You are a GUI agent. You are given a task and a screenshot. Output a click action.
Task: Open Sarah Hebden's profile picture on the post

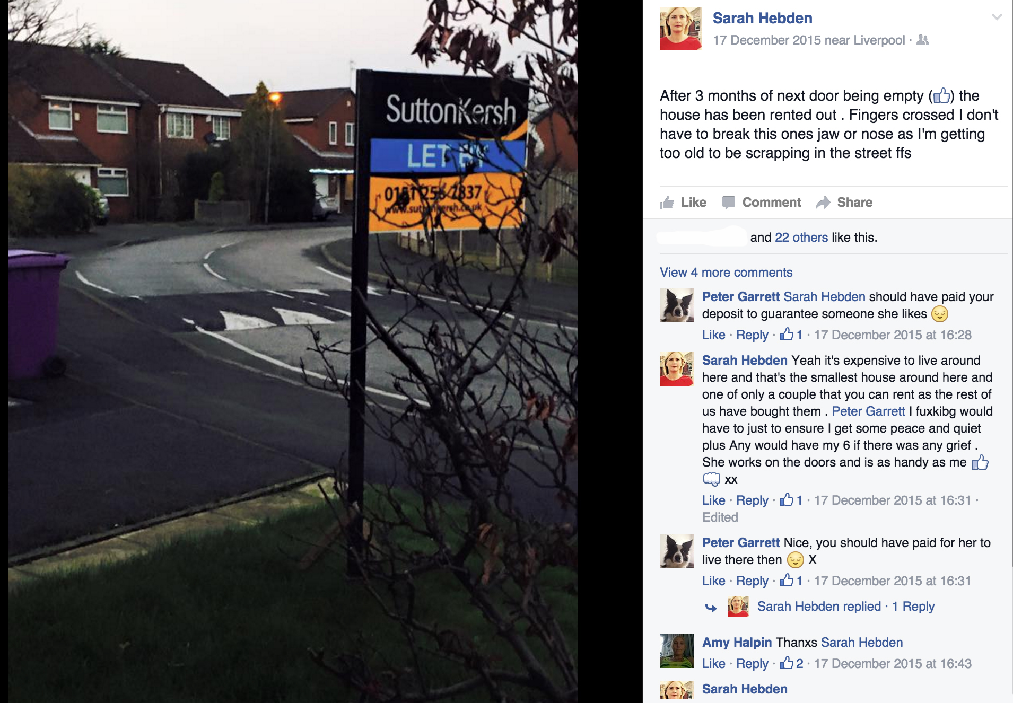[x=680, y=29]
